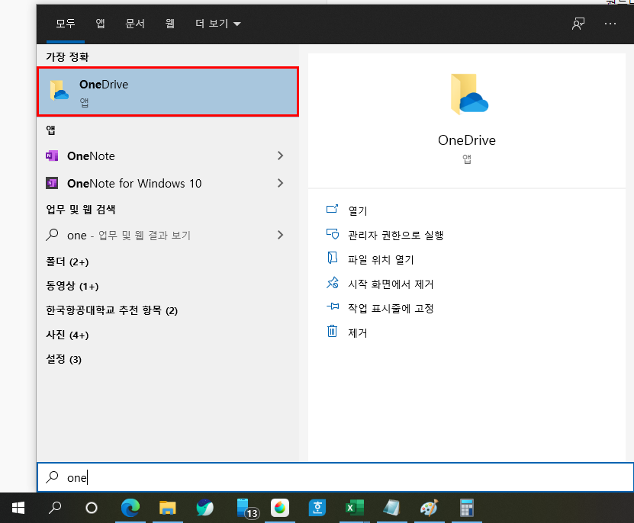Open File Explorer from taskbar
This screenshot has width=634, height=523.
(167, 508)
